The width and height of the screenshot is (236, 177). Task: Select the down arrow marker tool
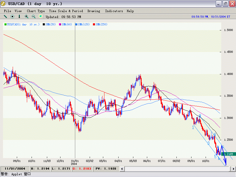(19, 17)
